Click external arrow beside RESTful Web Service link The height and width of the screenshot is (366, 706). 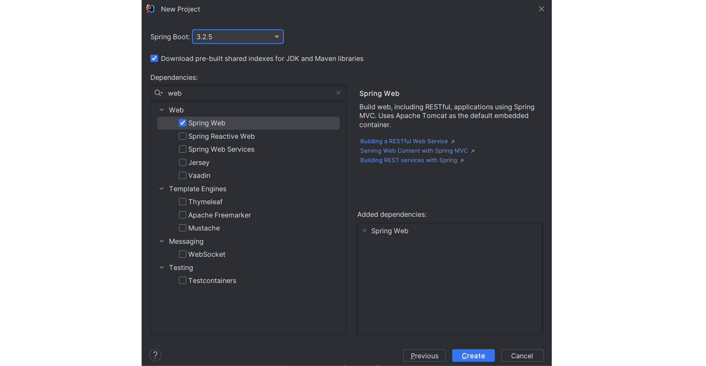click(453, 141)
